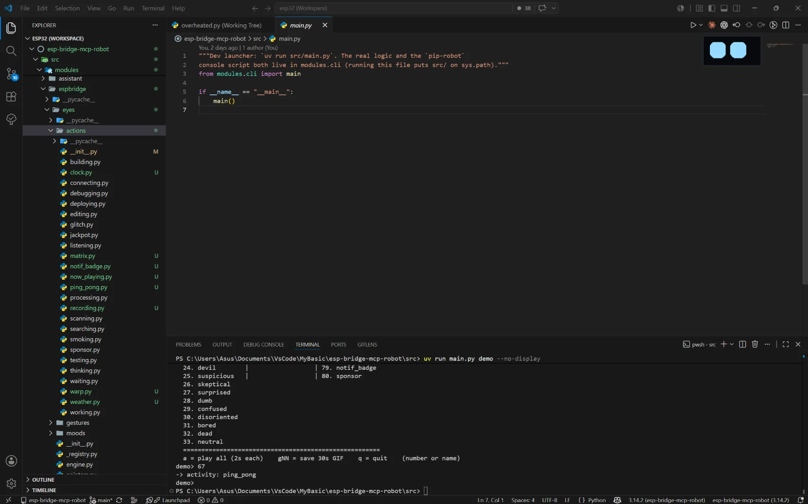Open the Claude Code sparkle icon
This screenshot has height=504, width=808.
tap(712, 25)
